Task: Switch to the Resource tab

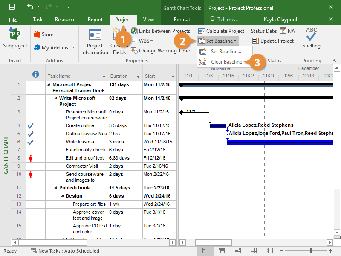Action: (65, 20)
